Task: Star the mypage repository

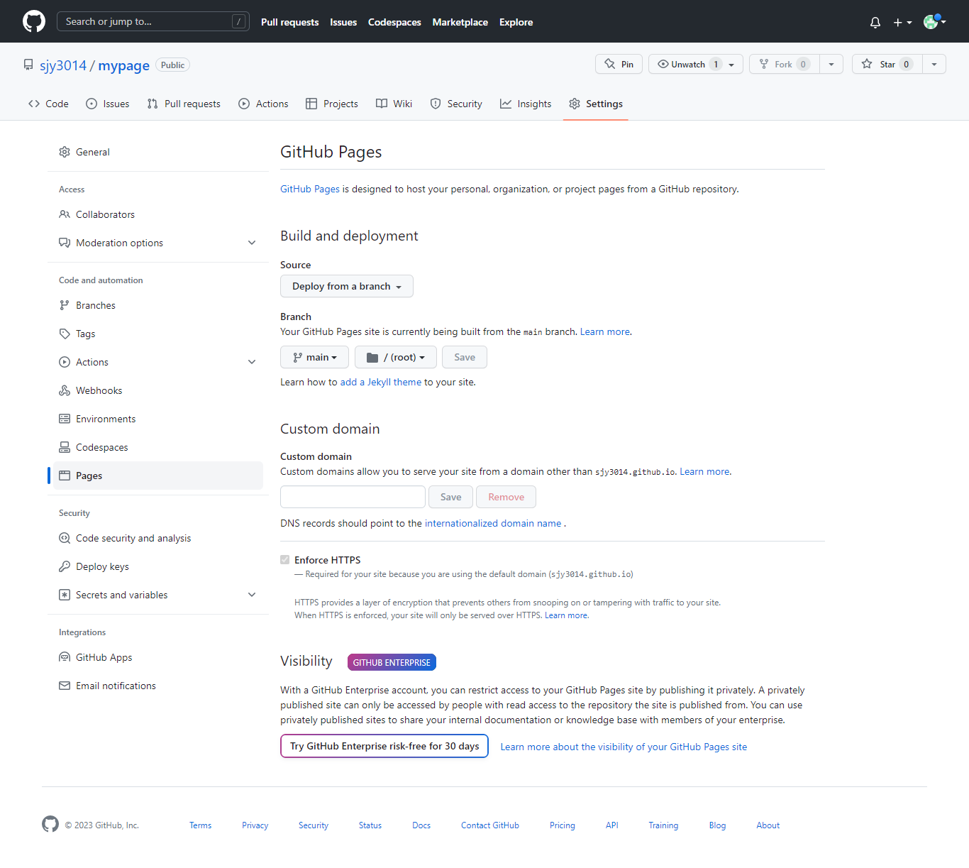Action: (x=887, y=64)
